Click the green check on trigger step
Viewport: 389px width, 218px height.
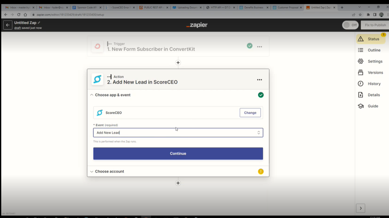(x=250, y=46)
